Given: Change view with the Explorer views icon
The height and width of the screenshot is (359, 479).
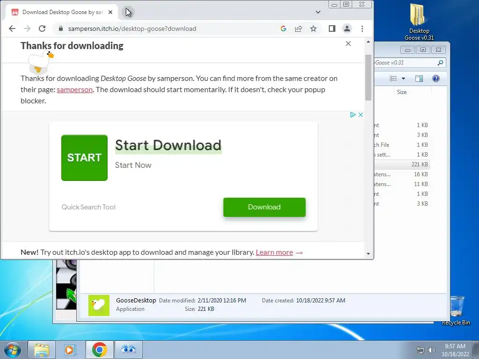Looking at the screenshot, I should click(393, 79).
